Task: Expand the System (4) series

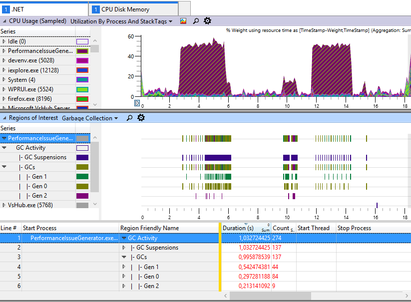Action: (4, 79)
